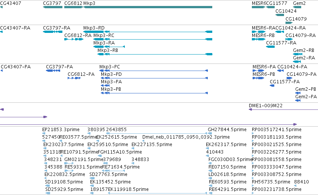Select EST GM02191.5prime
This screenshot has width=318, height=195.
pos(84,160)
